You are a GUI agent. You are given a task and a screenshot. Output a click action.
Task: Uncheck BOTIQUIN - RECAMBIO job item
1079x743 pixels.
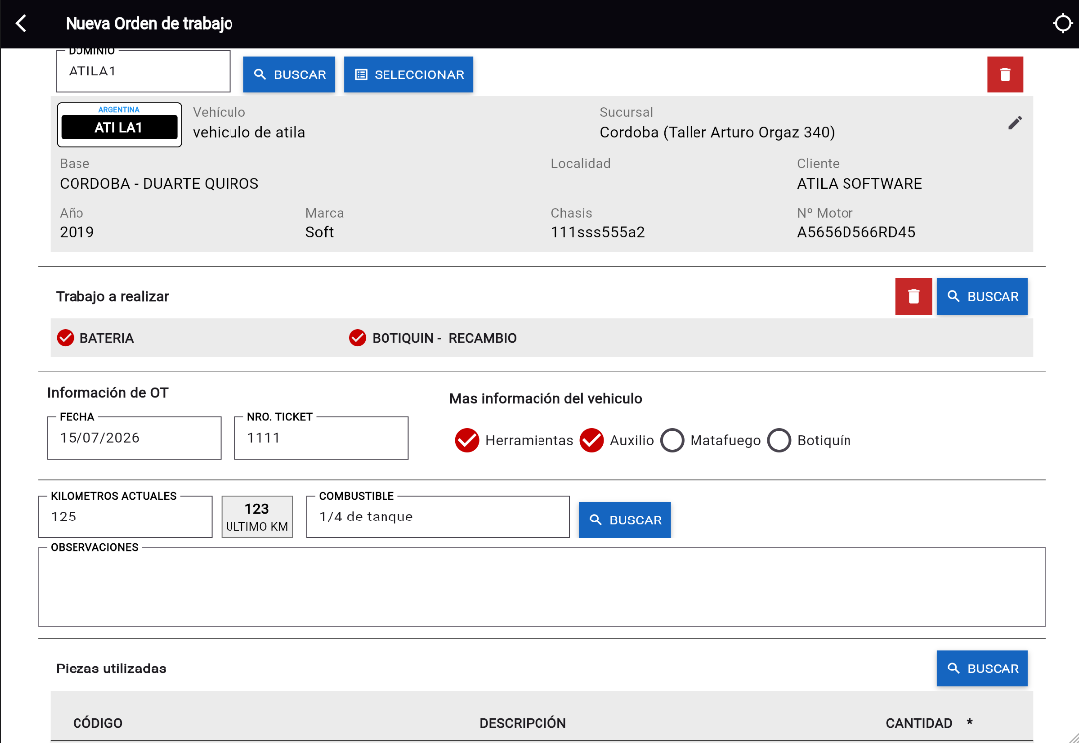pos(357,338)
